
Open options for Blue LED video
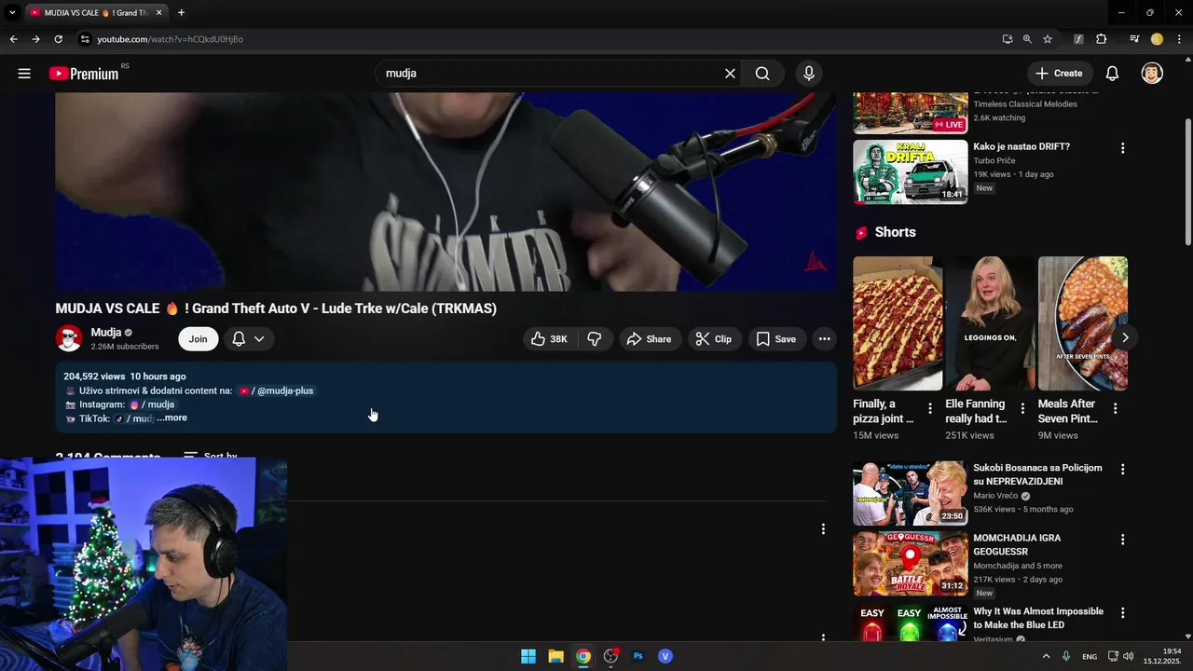[1122, 613]
